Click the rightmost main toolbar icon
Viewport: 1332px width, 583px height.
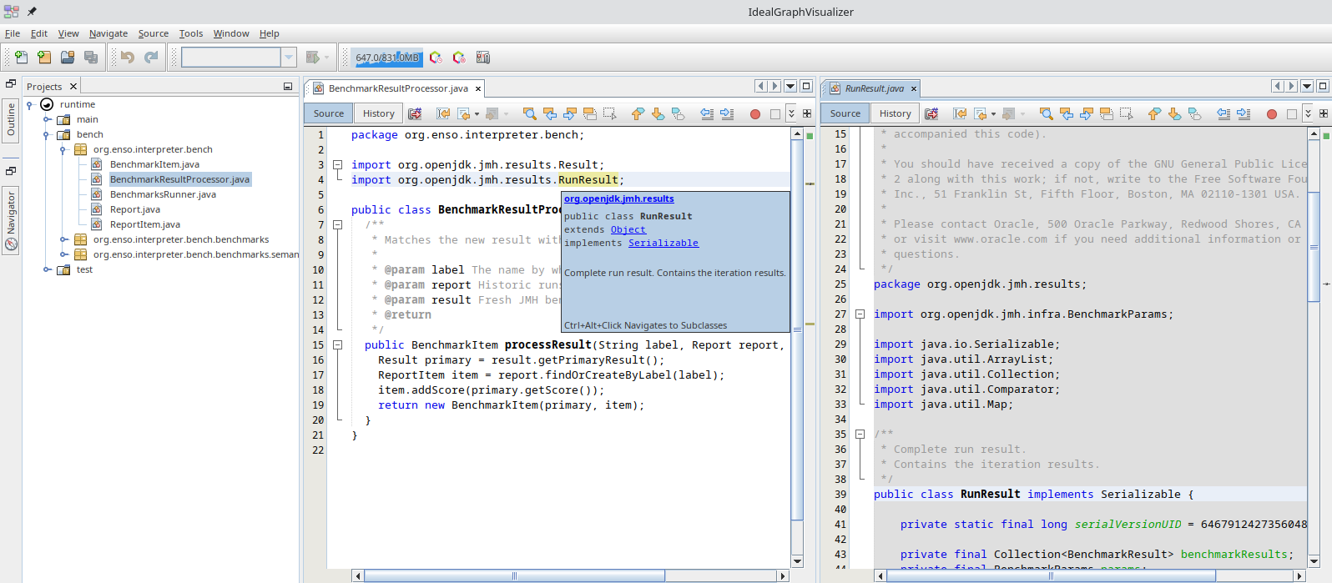coord(482,57)
